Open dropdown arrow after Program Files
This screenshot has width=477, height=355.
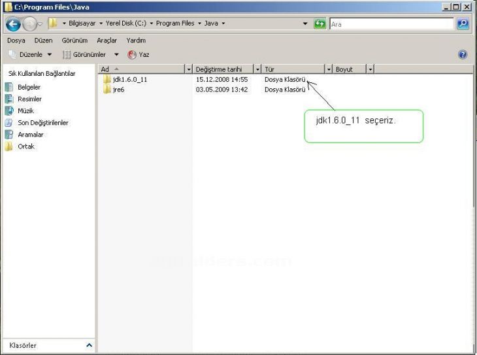pos(199,24)
